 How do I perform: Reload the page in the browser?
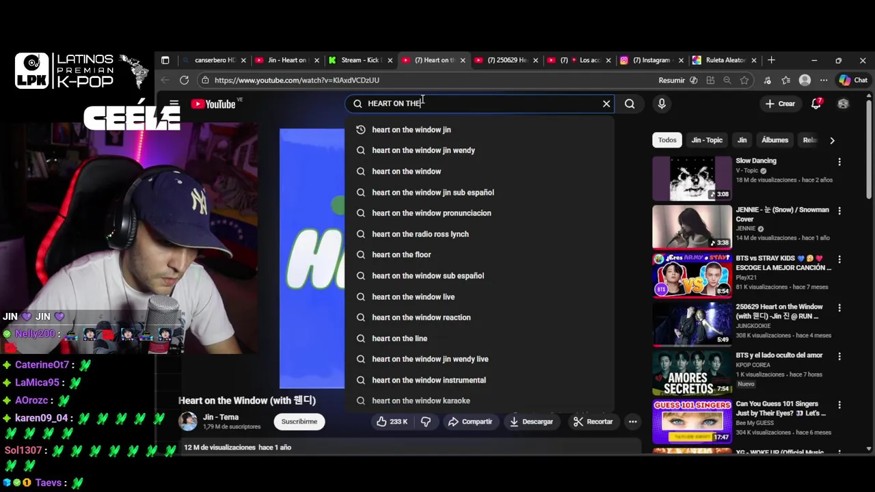(x=184, y=80)
